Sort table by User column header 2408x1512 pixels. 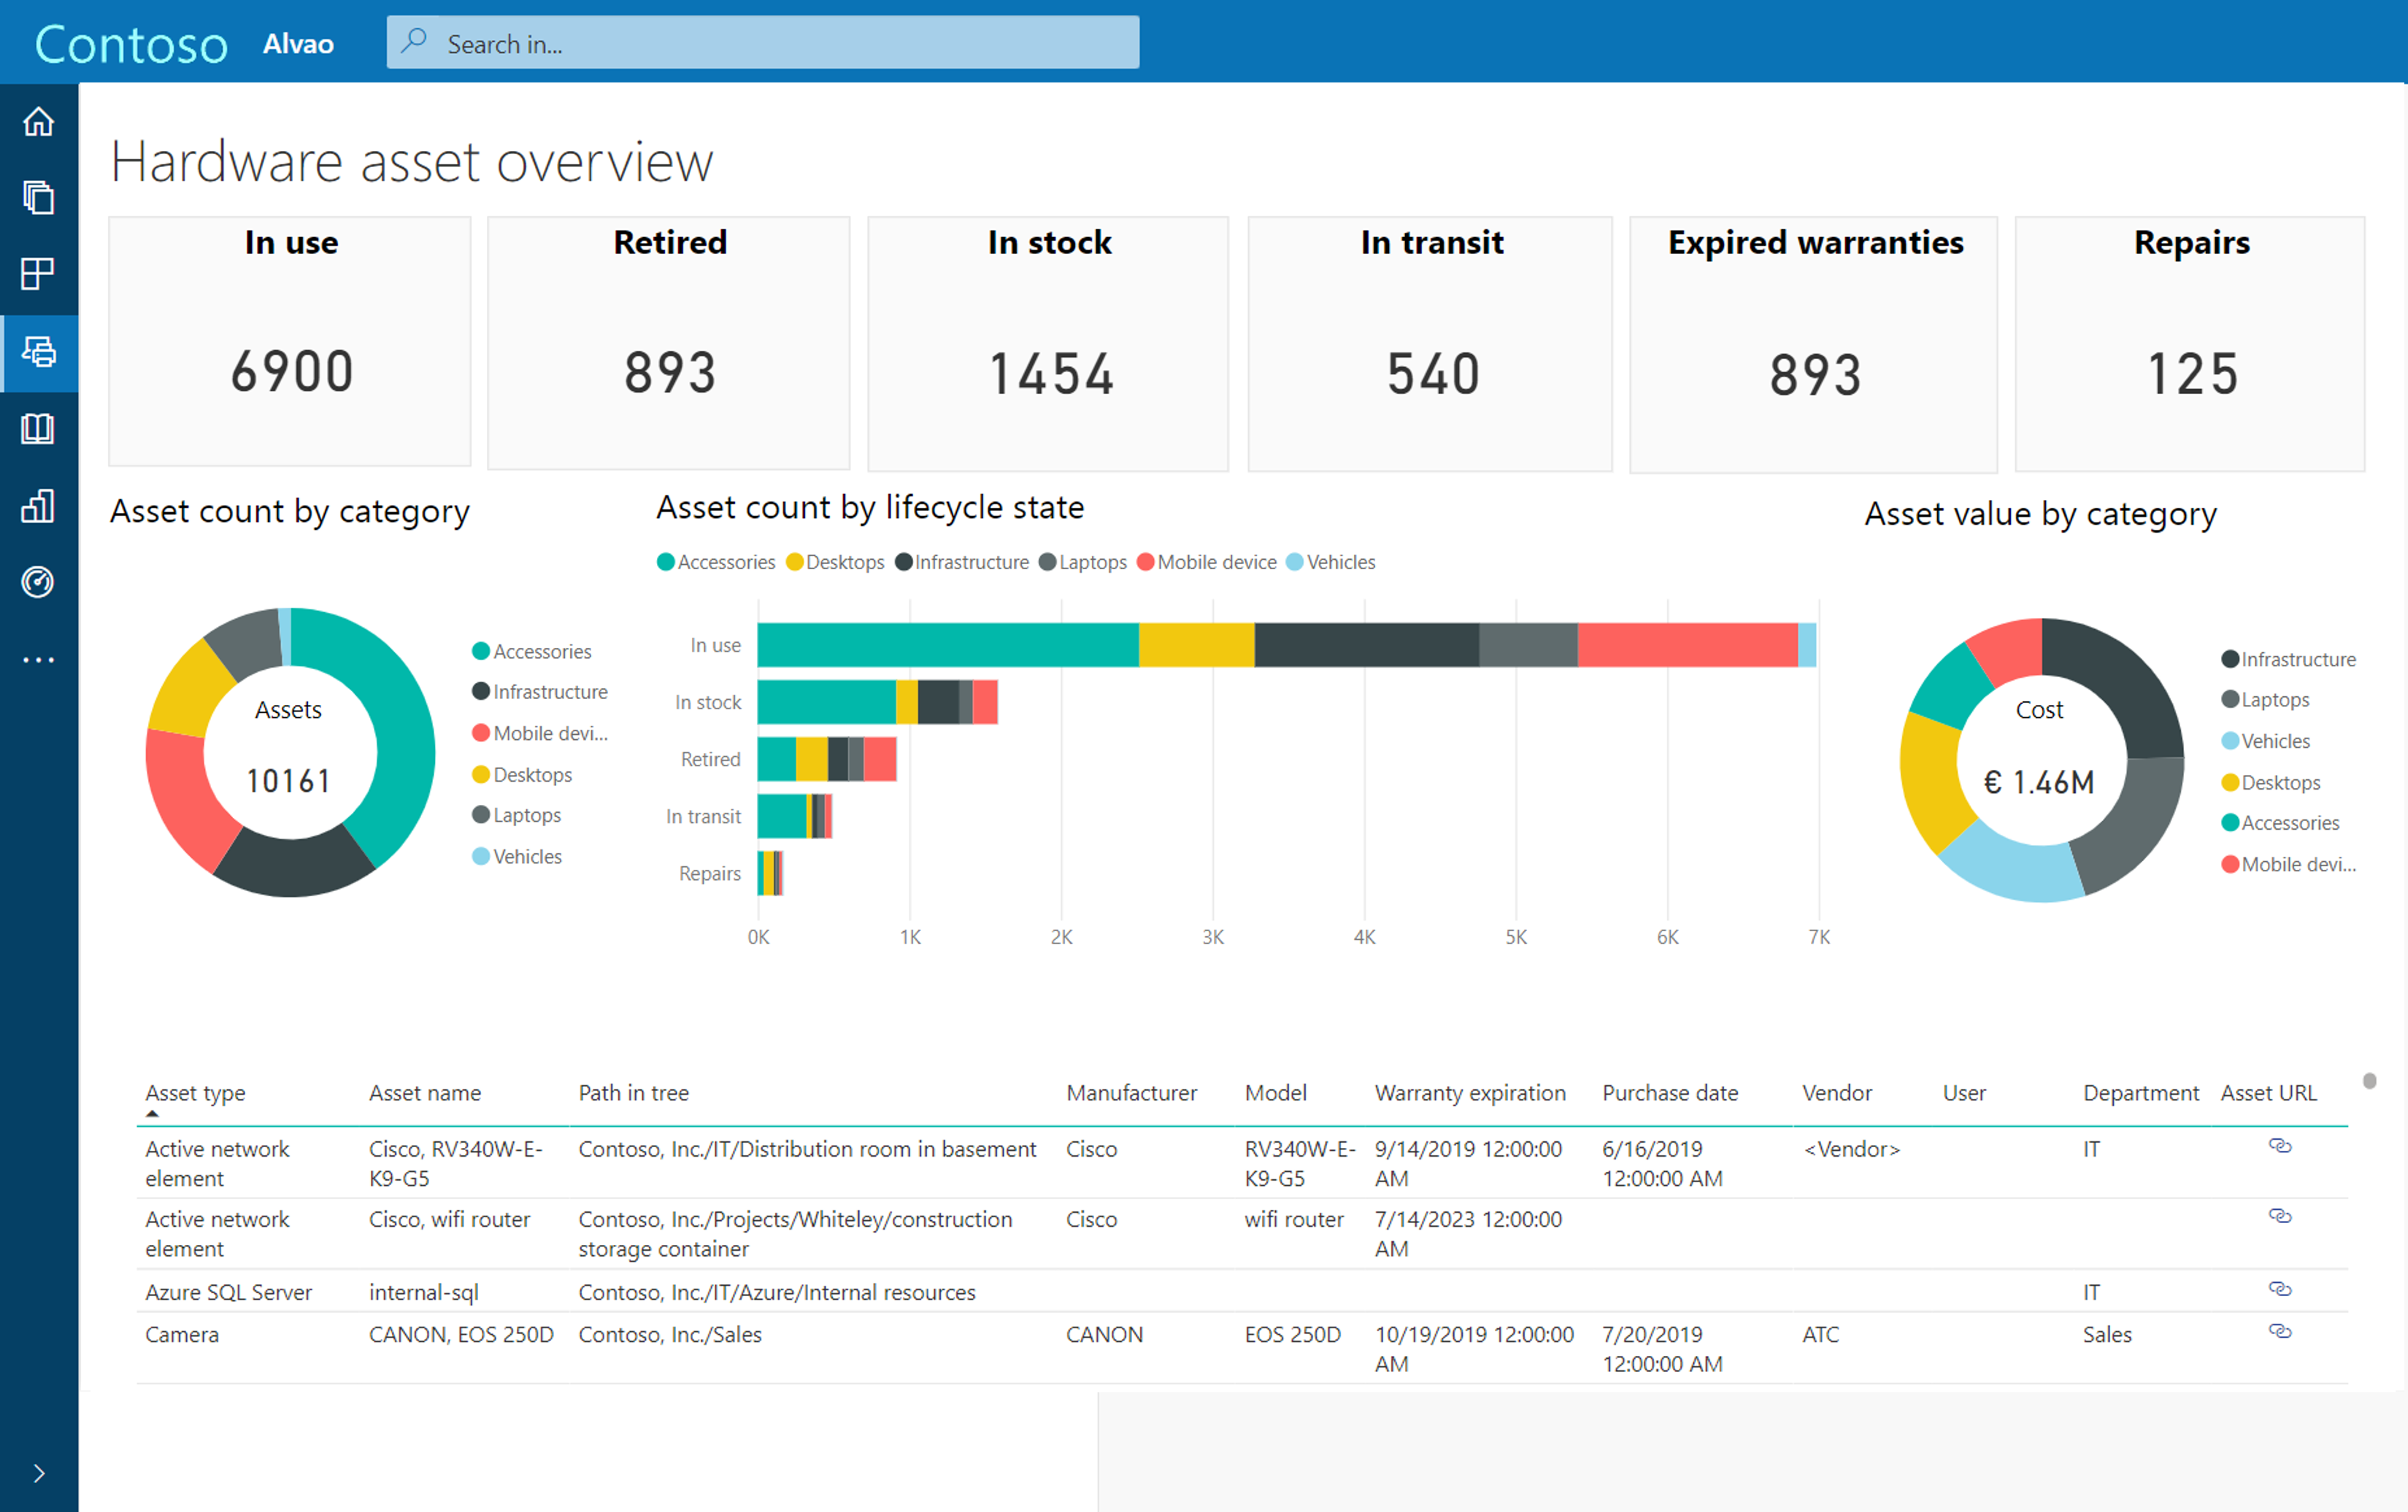click(x=1964, y=1093)
